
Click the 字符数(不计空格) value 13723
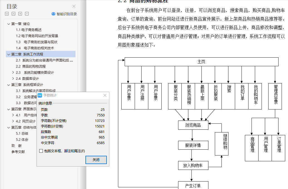point(100,121)
